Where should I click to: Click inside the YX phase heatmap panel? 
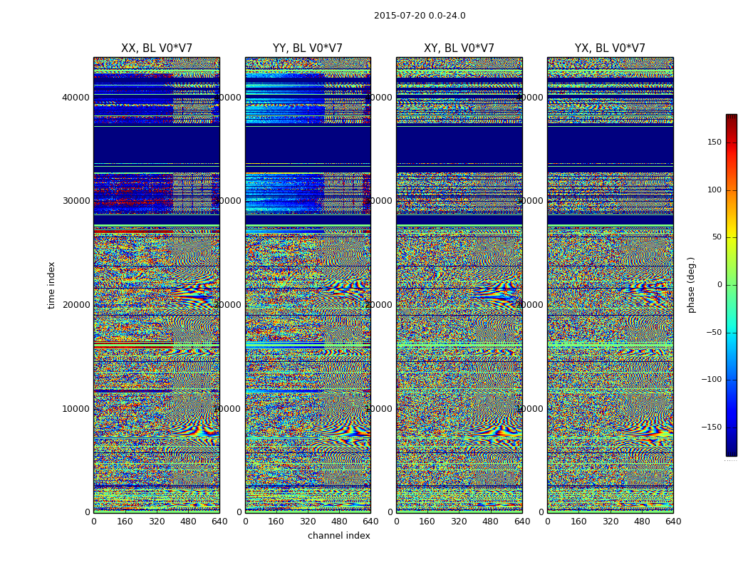pos(610,285)
